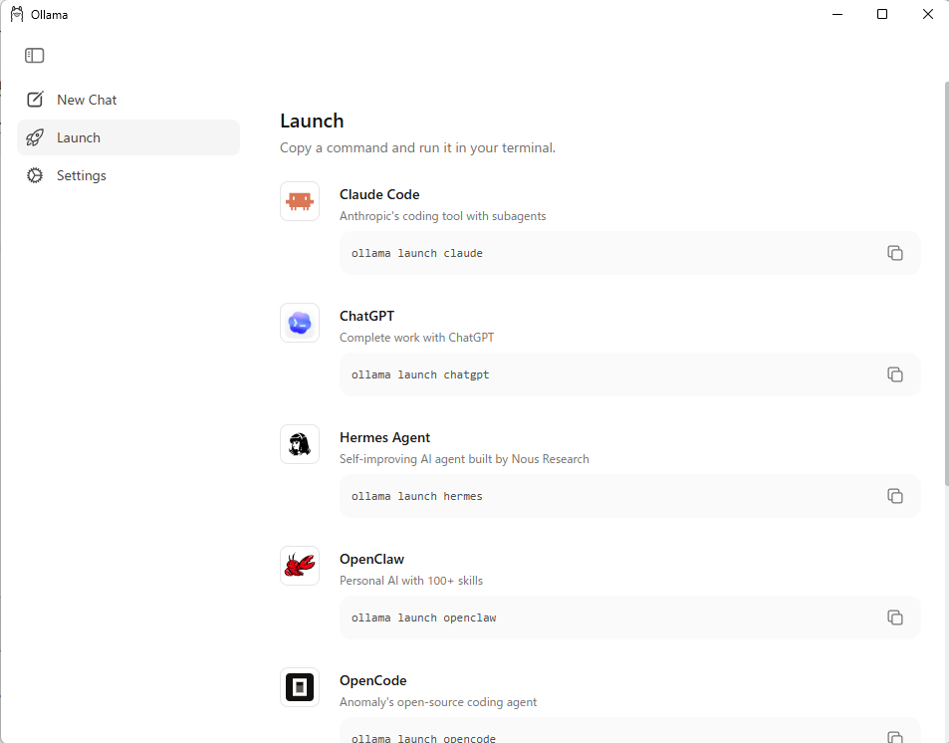Image resolution: width=949 pixels, height=743 pixels.
Task: Click the ChatGPT app icon
Action: 300,323
